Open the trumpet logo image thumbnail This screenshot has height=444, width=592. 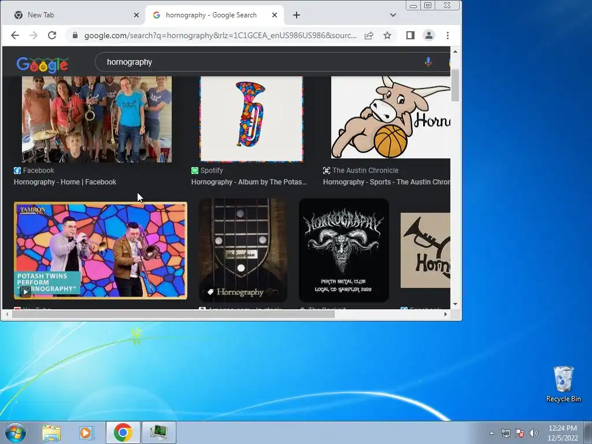coord(425,250)
